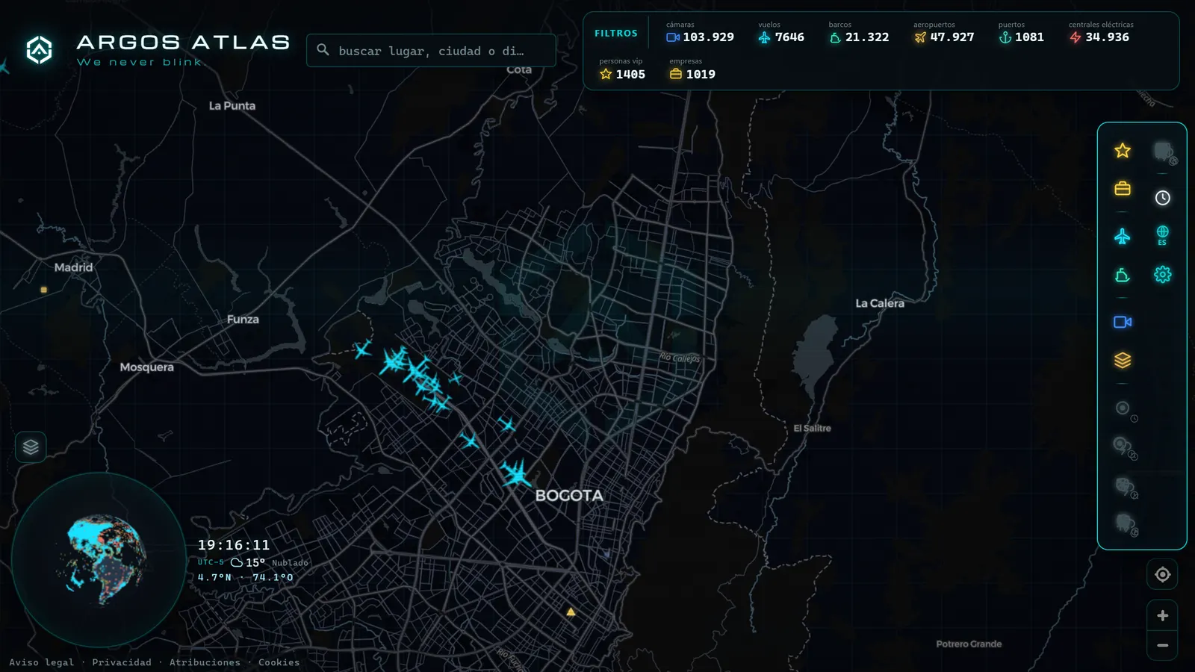
Task: Open the ES language globe selector
Action: [x=1163, y=235]
